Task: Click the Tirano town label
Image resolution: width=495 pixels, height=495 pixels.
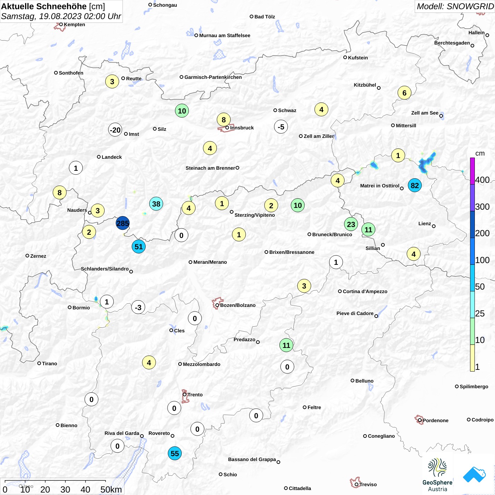Action: tap(49, 363)
